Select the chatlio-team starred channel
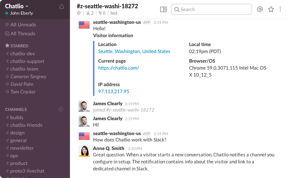The width and height of the screenshot is (286, 178). (x=22, y=69)
